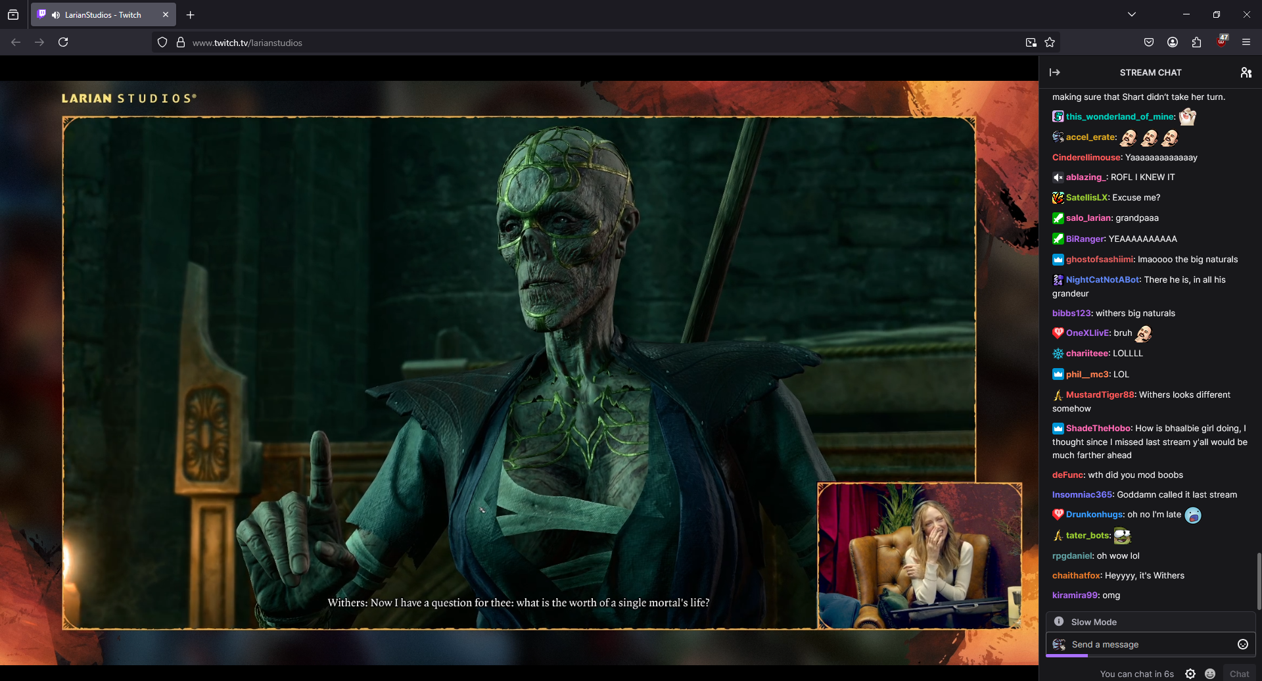1262x681 pixels.
Task: Click username phil__mc3 in chat
Action: [1087, 374]
